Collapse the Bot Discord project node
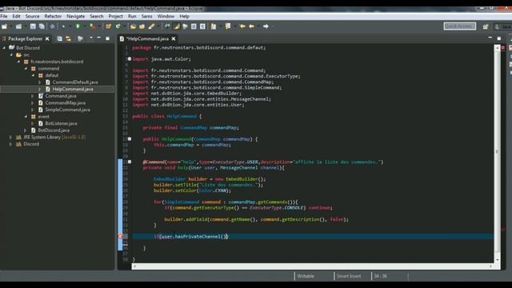This screenshot has height=288, width=512. point(4,48)
